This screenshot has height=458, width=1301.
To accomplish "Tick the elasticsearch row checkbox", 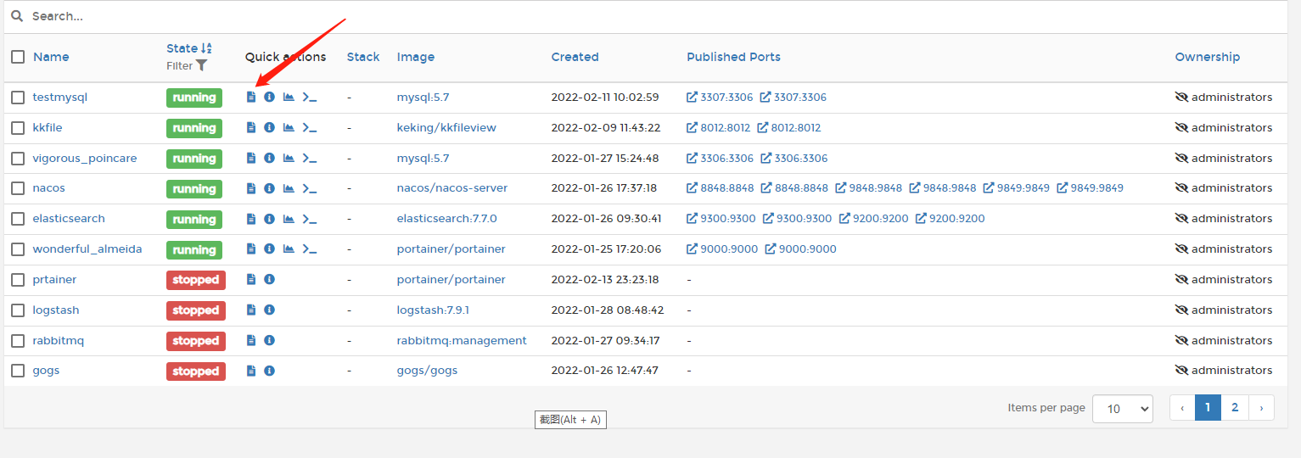I will 18,219.
